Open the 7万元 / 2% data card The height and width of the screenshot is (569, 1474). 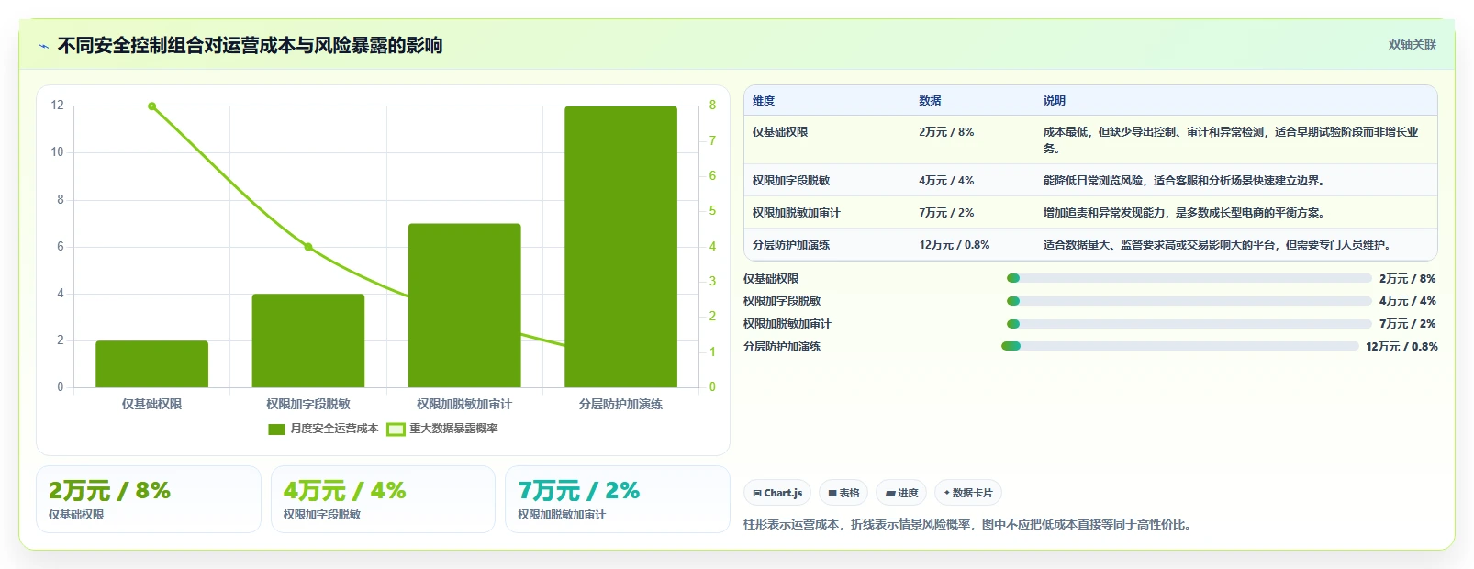[618, 499]
